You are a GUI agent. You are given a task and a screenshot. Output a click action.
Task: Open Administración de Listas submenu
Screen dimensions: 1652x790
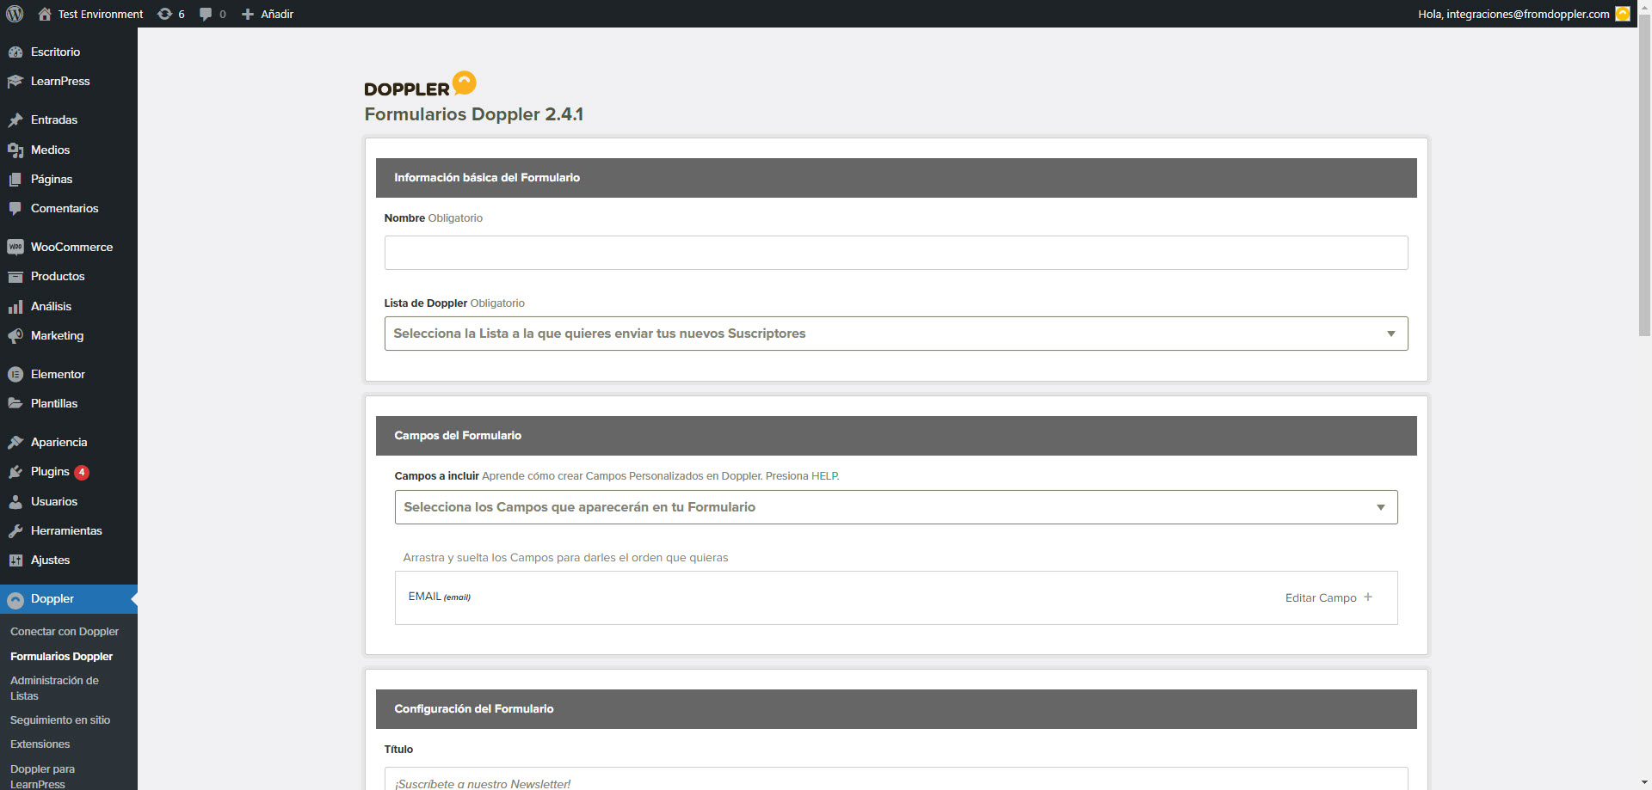point(54,689)
